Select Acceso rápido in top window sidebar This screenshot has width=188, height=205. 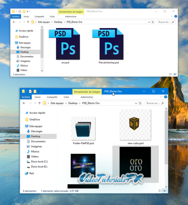coord(24,31)
